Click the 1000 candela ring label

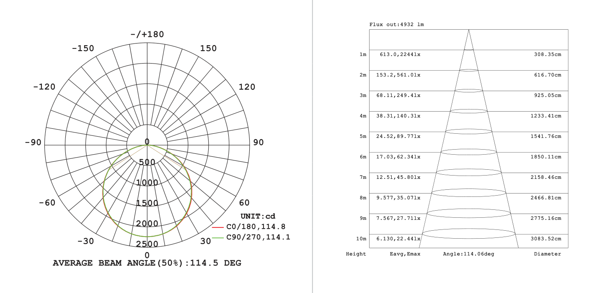coord(147,183)
